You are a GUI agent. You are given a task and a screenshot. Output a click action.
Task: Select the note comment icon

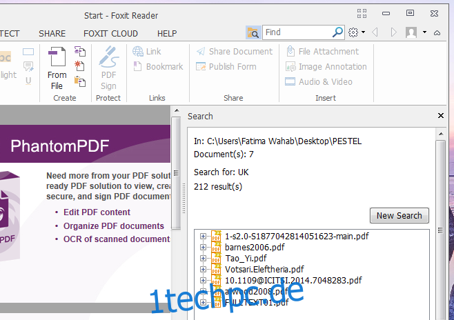click(28, 66)
